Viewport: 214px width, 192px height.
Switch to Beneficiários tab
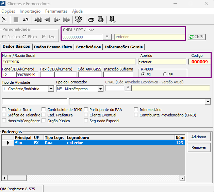[x=88, y=47]
